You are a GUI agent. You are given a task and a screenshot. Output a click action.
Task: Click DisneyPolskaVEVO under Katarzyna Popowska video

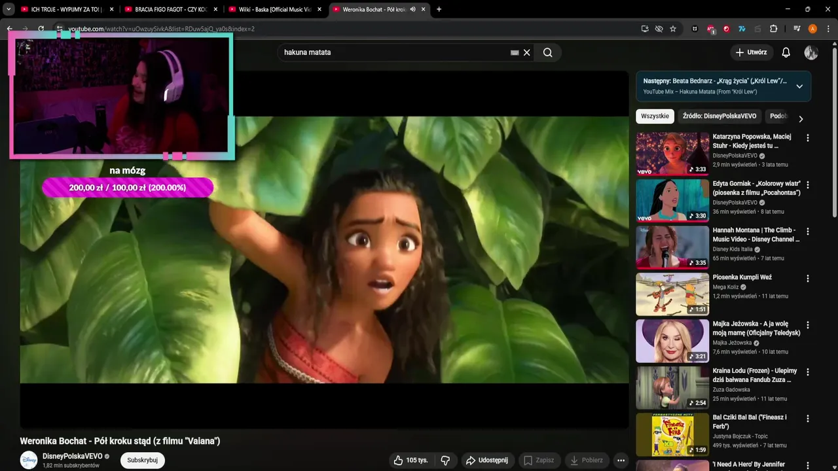coord(735,156)
